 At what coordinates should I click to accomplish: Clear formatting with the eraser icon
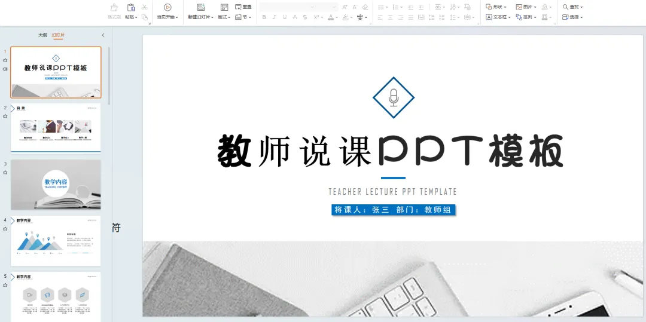tap(365, 7)
